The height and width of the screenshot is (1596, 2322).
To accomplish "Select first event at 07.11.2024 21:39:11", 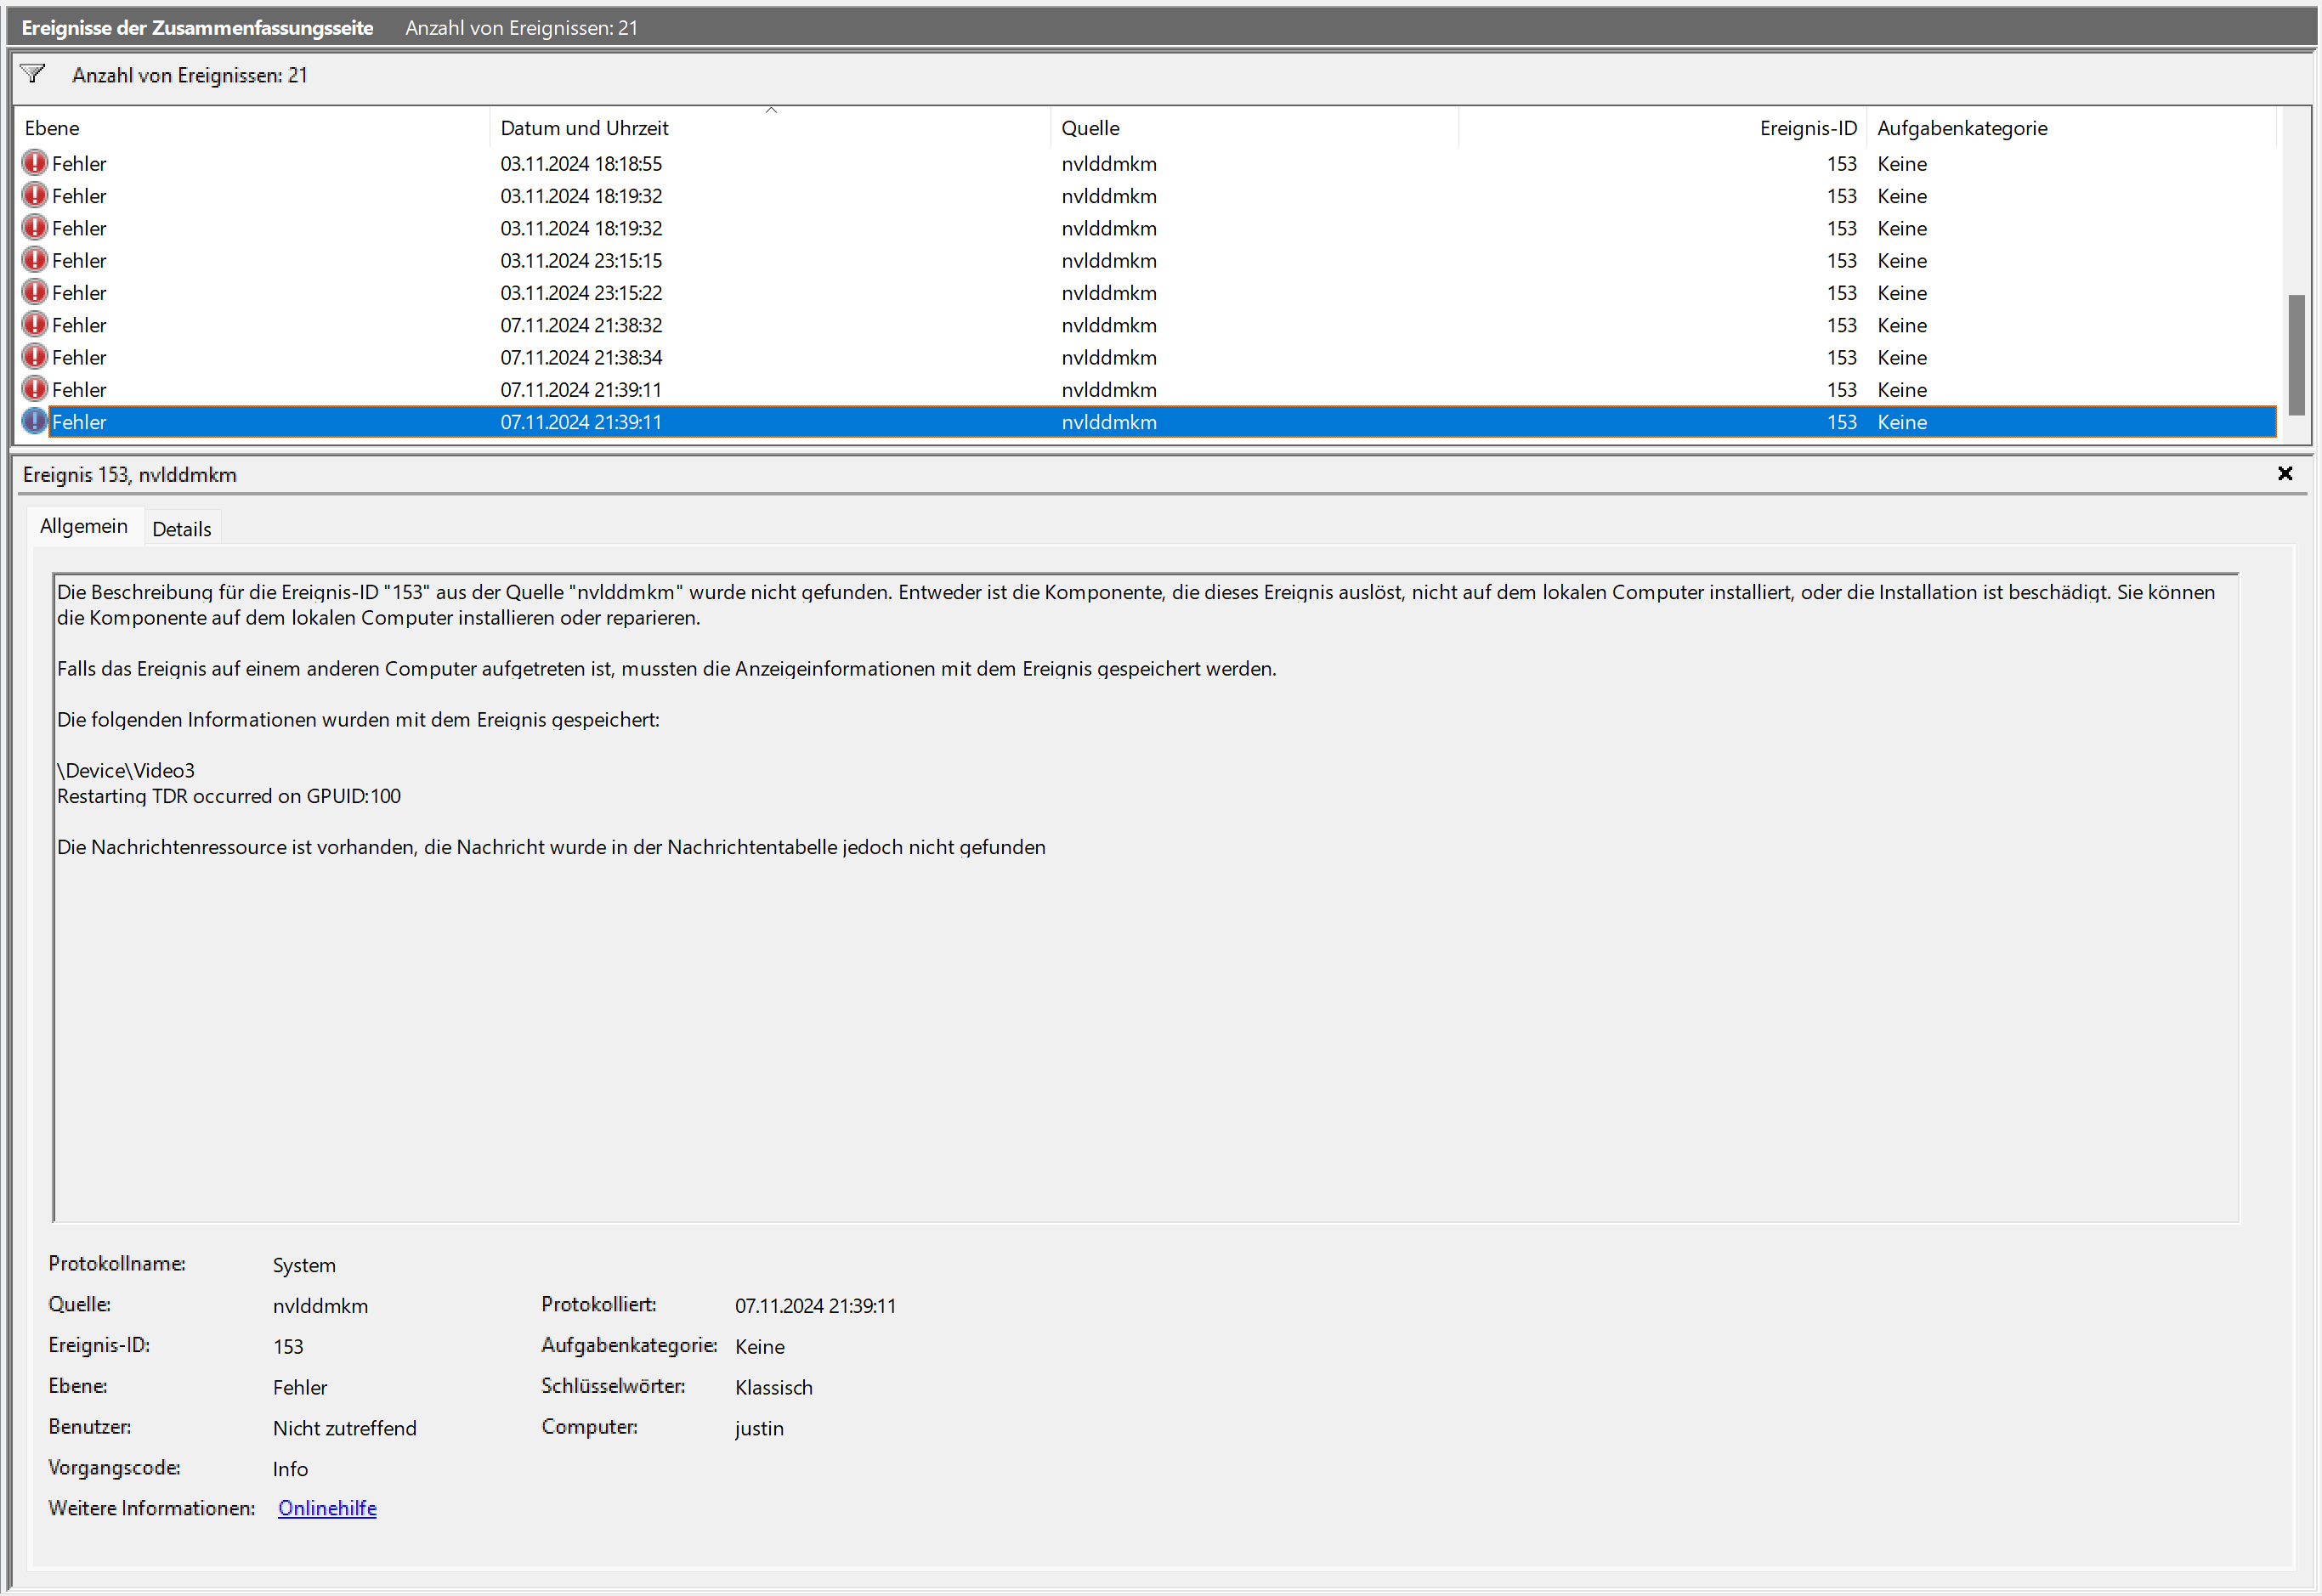I will click(581, 390).
